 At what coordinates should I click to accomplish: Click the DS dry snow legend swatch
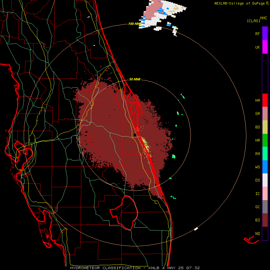click(265, 180)
